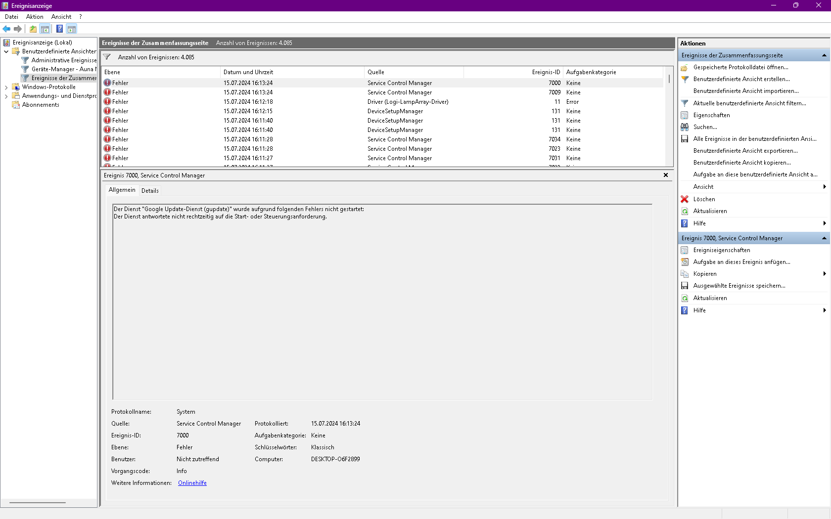Refresh events with the Aktualisieren icon
This screenshot has width=831, height=519.
(685, 211)
